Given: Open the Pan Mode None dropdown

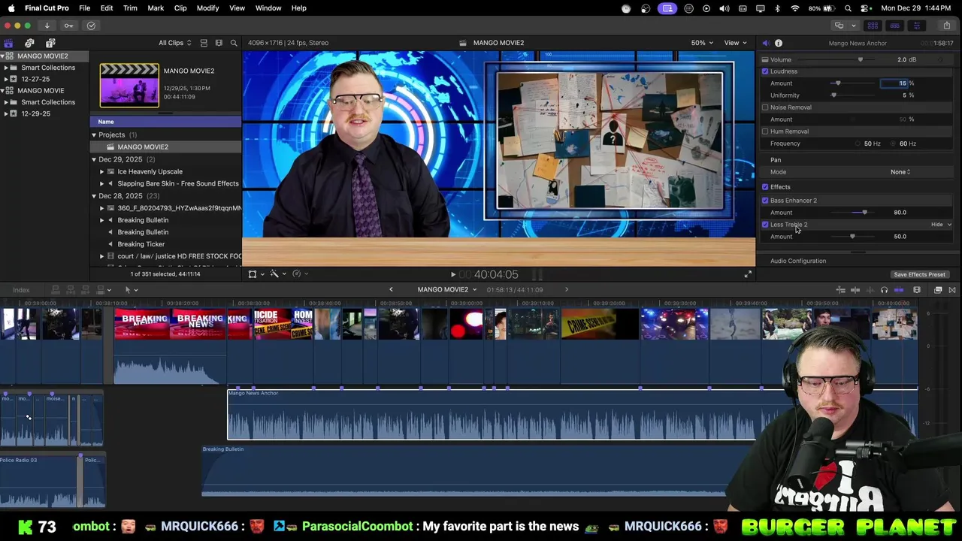Looking at the screenshot, I should pyautogui.click(x=900, y=172).
